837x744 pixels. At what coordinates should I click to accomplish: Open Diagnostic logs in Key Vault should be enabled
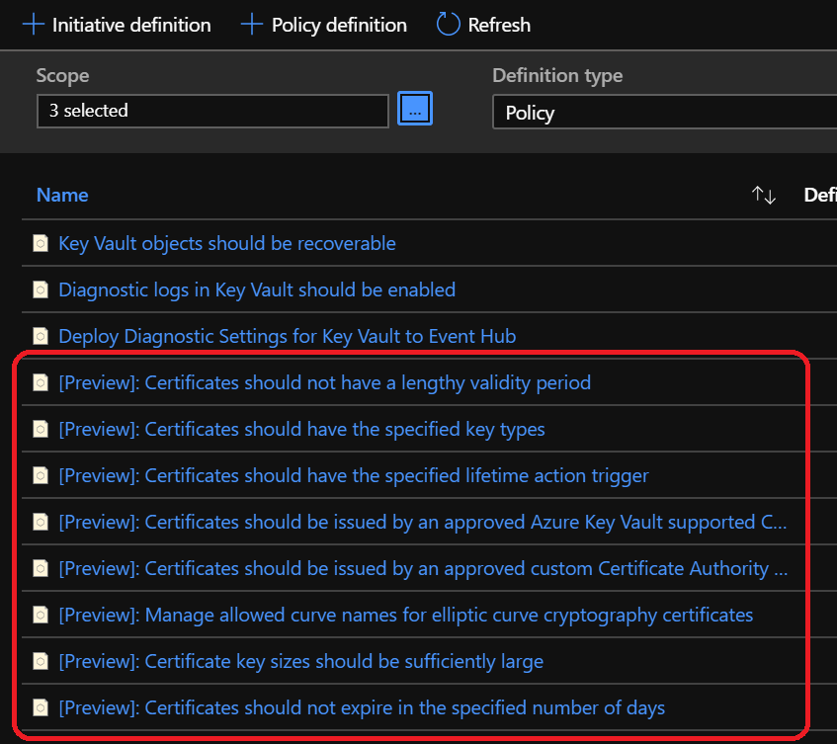257,290
